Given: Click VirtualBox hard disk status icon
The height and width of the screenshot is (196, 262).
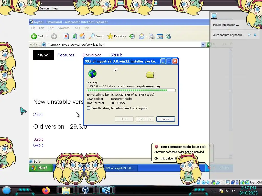Looking at the screenshot, I should coord(199,182).
